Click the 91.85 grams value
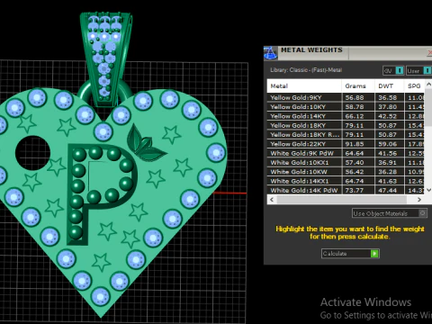The height and width of the screenshot is (324, 432). point(355,144)
